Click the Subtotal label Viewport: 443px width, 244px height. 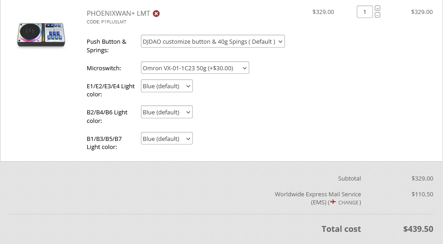tap(350, 178)
